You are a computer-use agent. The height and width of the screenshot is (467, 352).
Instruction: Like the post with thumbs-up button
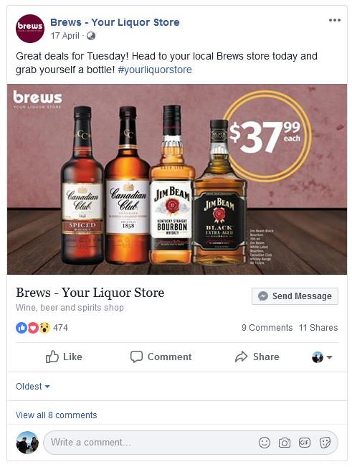pos(64,357)
